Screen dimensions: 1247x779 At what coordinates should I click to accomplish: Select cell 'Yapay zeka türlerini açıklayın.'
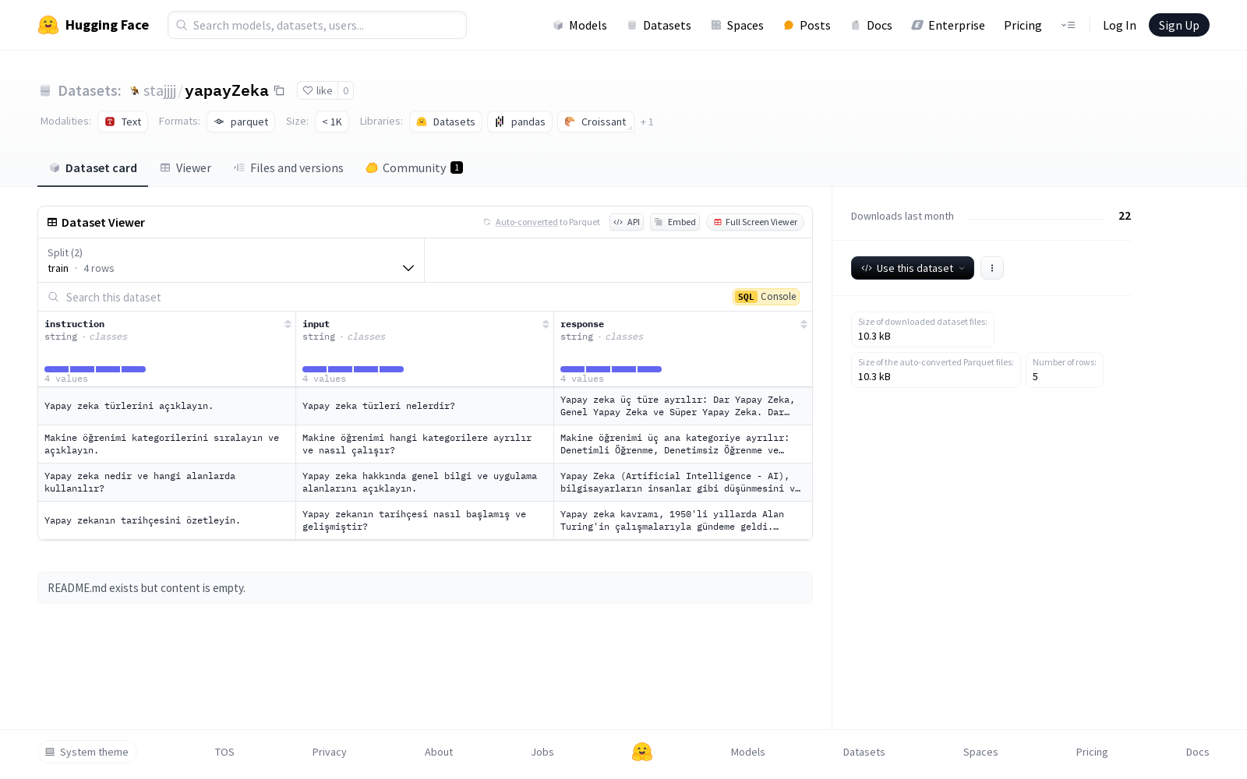tap(167, 406)
